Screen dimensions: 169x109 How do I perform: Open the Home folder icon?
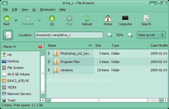(x=108, y=18)
